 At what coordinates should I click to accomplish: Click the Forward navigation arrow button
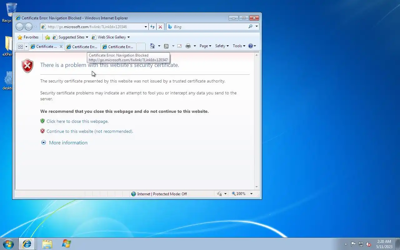(28, 27)
